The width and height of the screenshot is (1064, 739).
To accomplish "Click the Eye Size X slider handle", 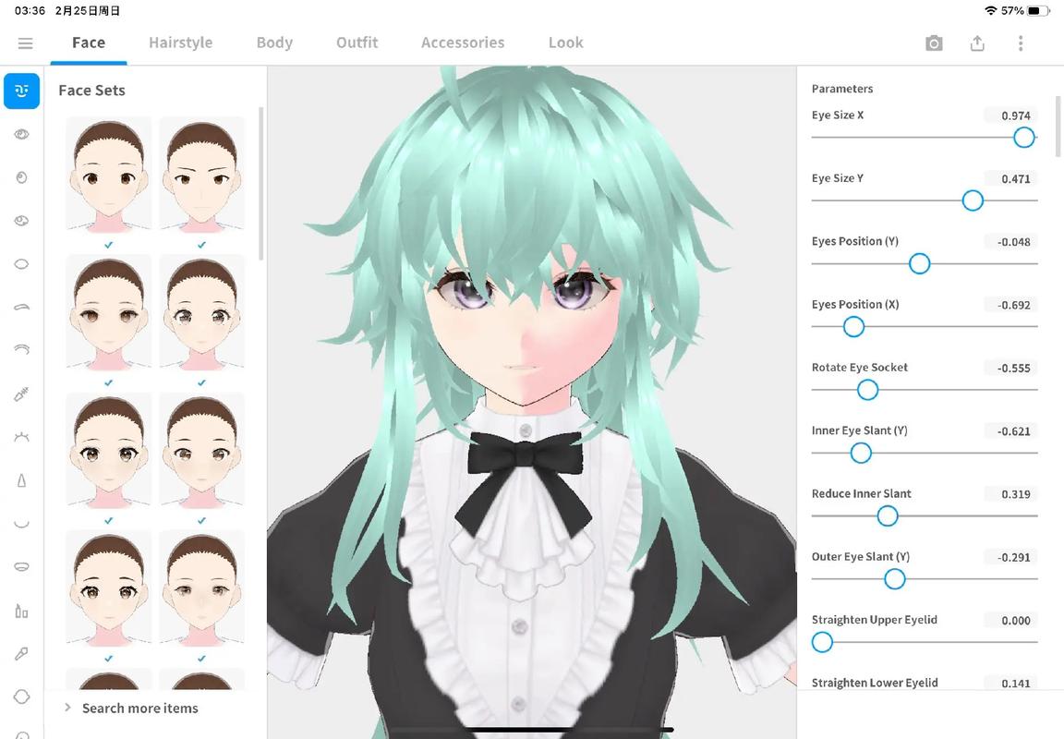I will click(x=1023, y=138).
